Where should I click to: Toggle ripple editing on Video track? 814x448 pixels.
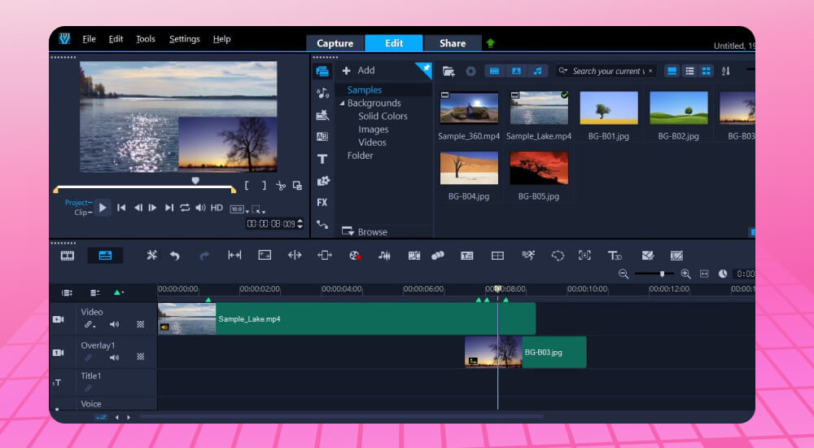(90, 324)
